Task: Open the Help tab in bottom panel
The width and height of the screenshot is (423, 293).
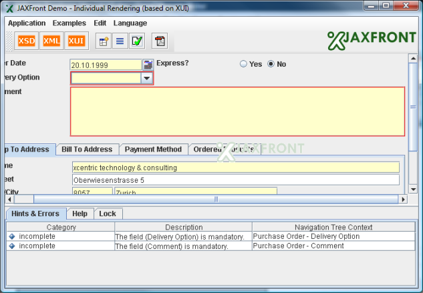Action: [80, 214]
